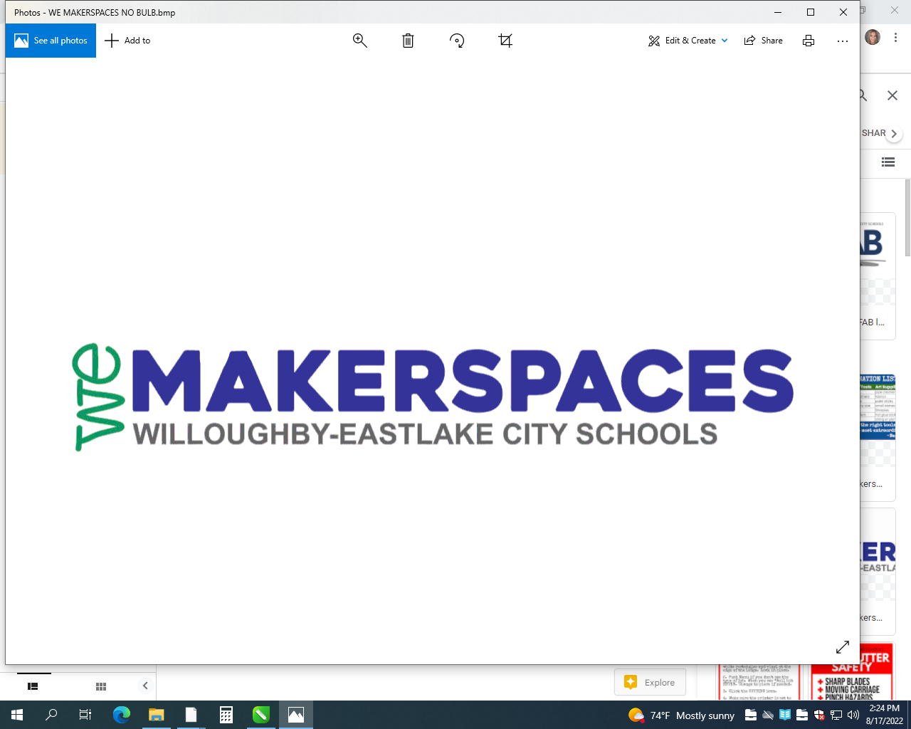Open the SAFETY poster thumbnail

pos(852,672)
